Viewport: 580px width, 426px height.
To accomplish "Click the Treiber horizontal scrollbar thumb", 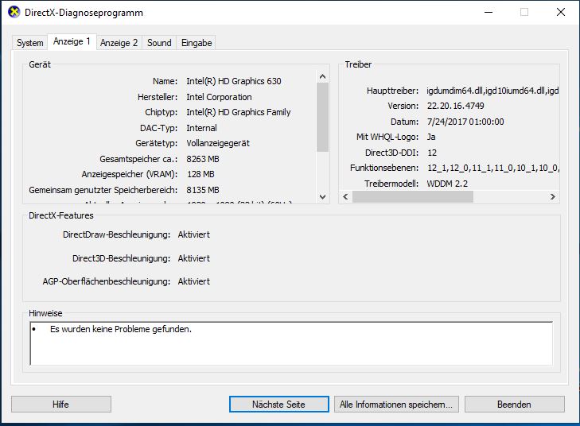I will tap(413, 196).
